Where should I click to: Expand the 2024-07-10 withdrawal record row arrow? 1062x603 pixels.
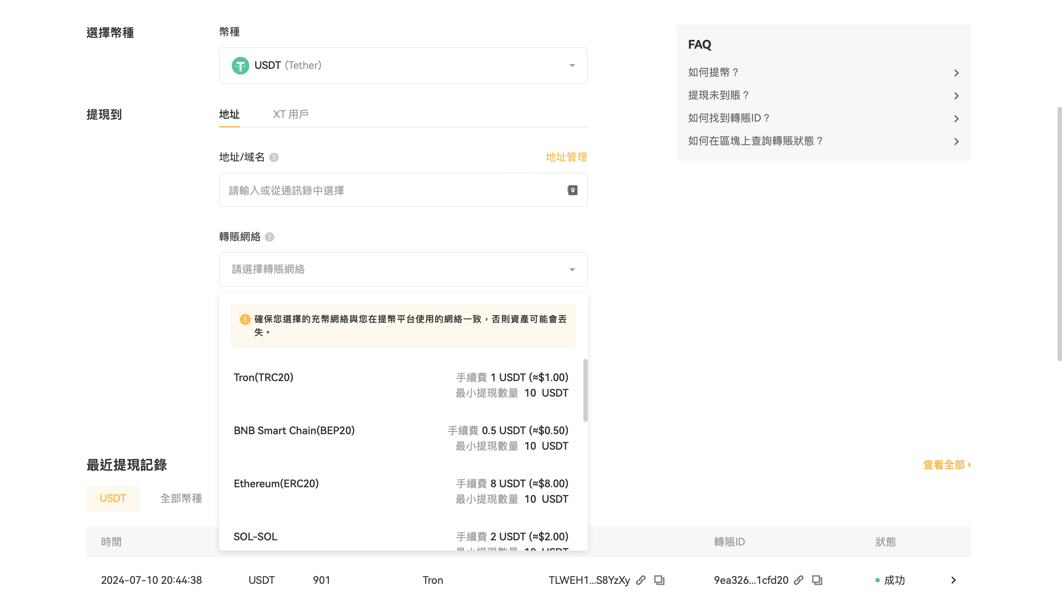tap(954, 580)
